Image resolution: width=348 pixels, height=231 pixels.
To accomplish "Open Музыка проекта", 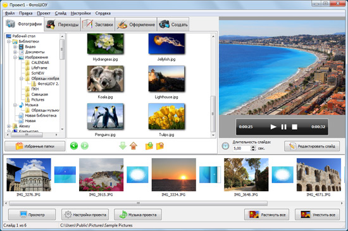I will (138, 215).
